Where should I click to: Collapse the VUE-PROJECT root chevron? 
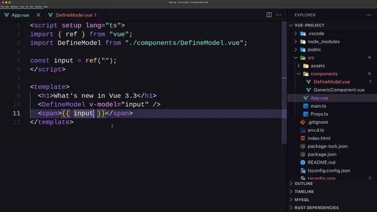[x=291, y=25]
